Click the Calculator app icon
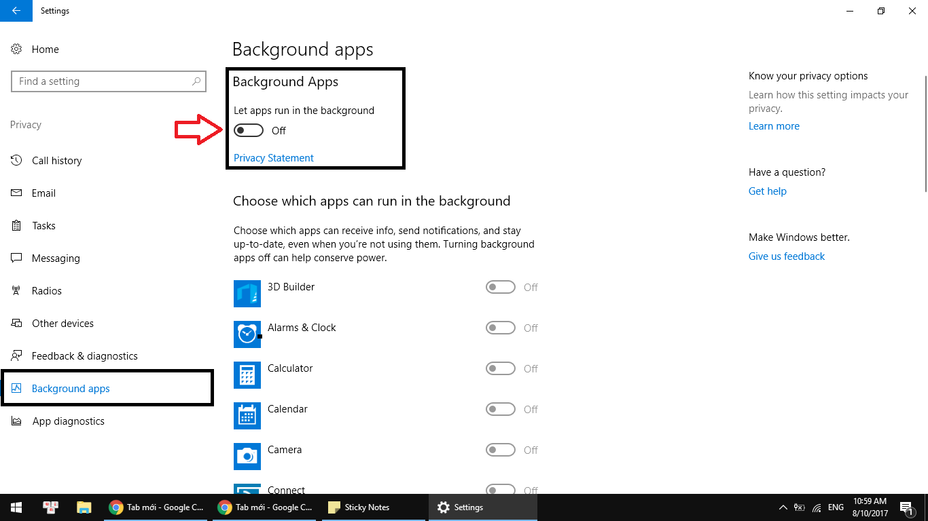Screen dimensions: 928x521 point(247,375)
